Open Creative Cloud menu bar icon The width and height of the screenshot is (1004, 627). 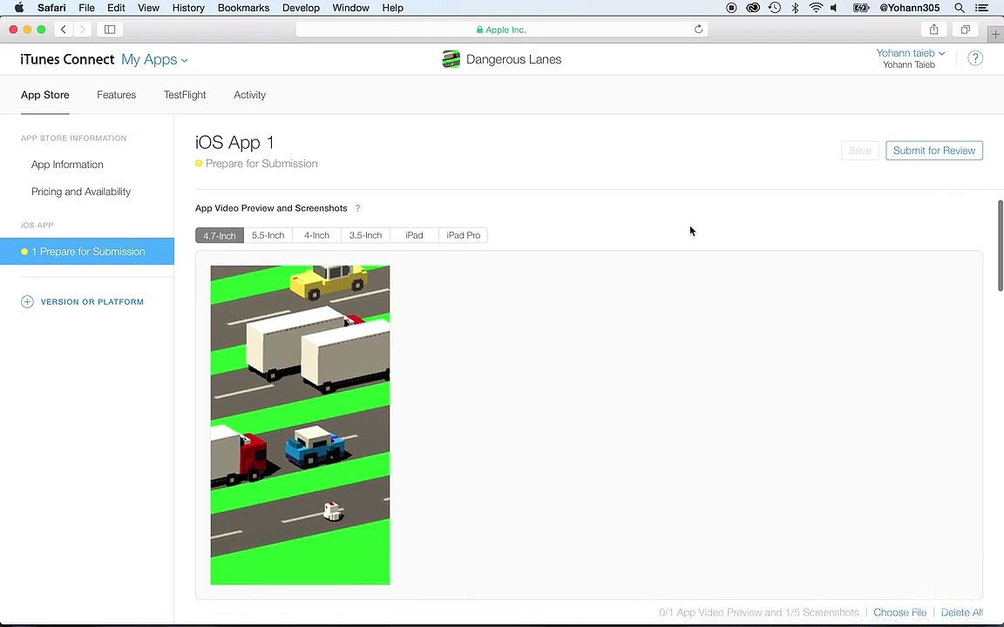click(753, 8)
